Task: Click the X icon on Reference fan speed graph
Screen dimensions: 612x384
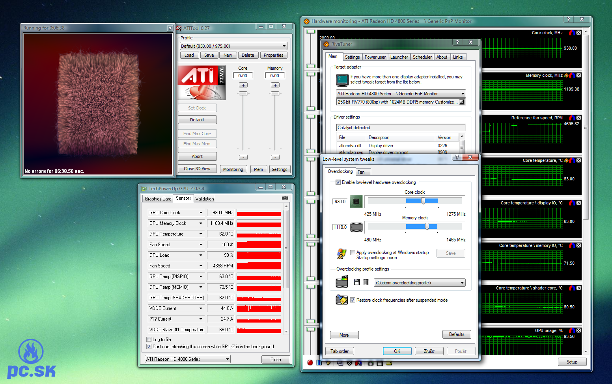Action: (x=578, y=118)
